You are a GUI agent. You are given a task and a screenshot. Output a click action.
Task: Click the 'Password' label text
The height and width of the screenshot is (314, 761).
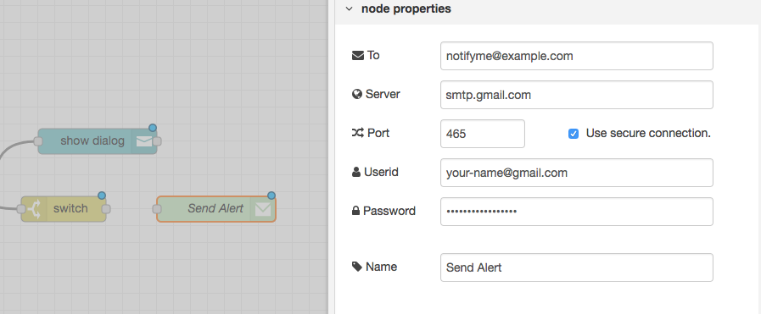(389, 212)
